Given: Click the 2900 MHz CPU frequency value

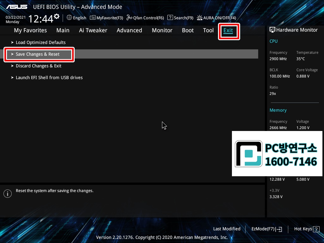Looking at the screenshot, I should (278, 59).
